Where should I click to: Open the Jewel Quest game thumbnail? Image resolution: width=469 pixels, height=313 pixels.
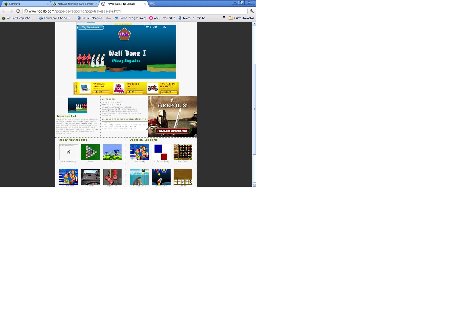tap(183, 152)
